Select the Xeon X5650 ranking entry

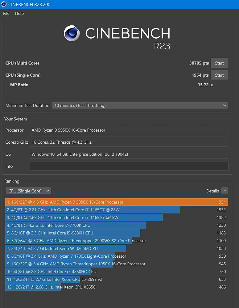[117, 287]
